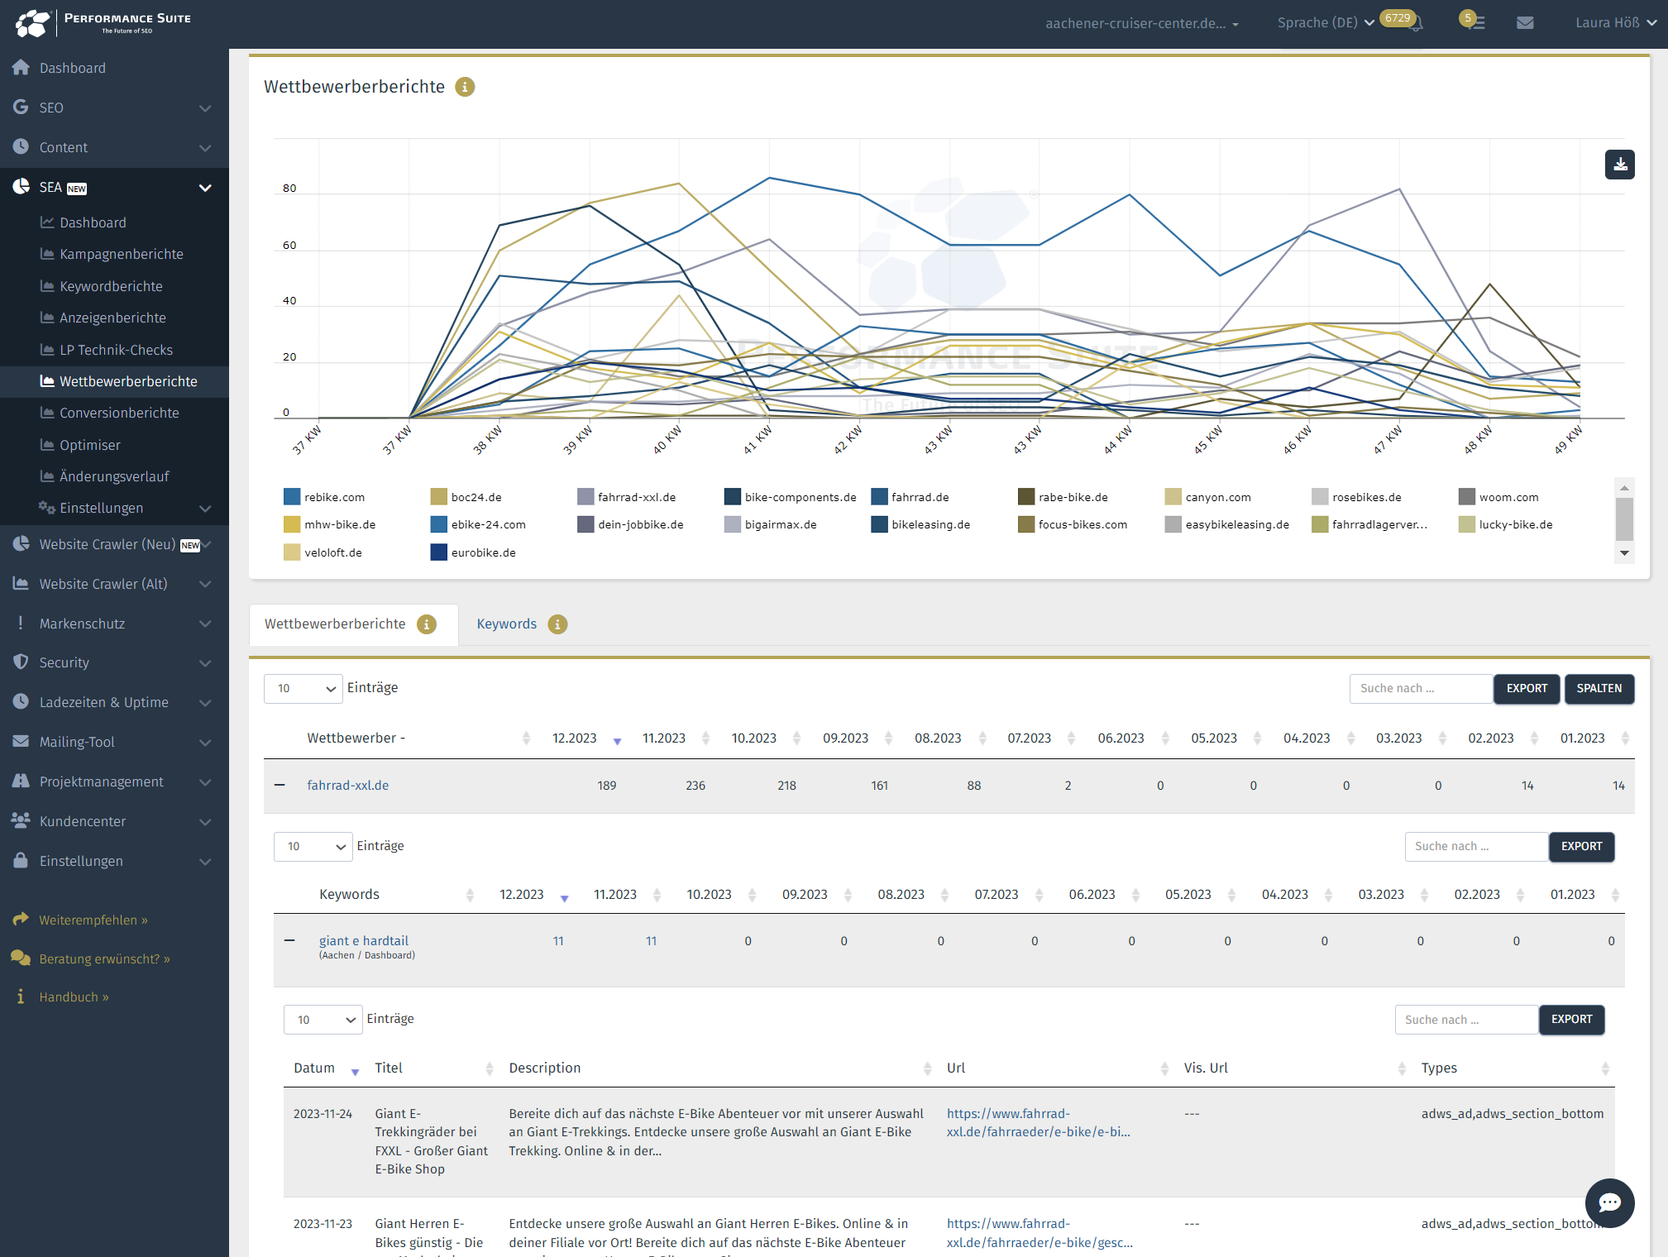Screen dimensions: 1668x1257
Task: Click the SEA pie chart icon
Action: (x=22, y=187)
